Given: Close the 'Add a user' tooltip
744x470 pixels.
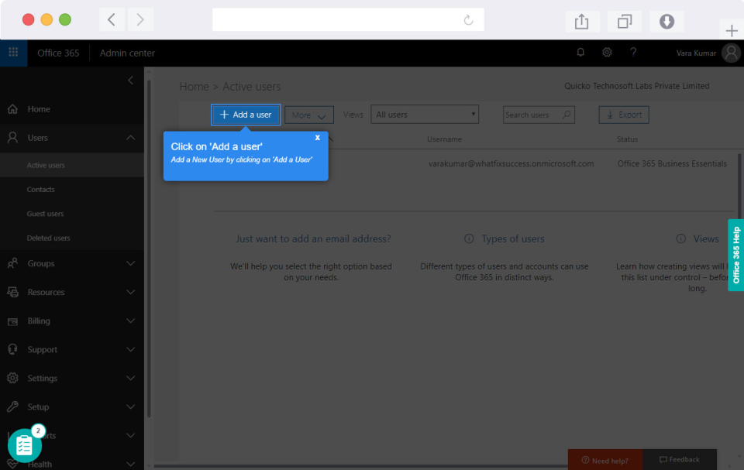Looking at the screenshot, I should pyautogui.click(x=318, y=138).
